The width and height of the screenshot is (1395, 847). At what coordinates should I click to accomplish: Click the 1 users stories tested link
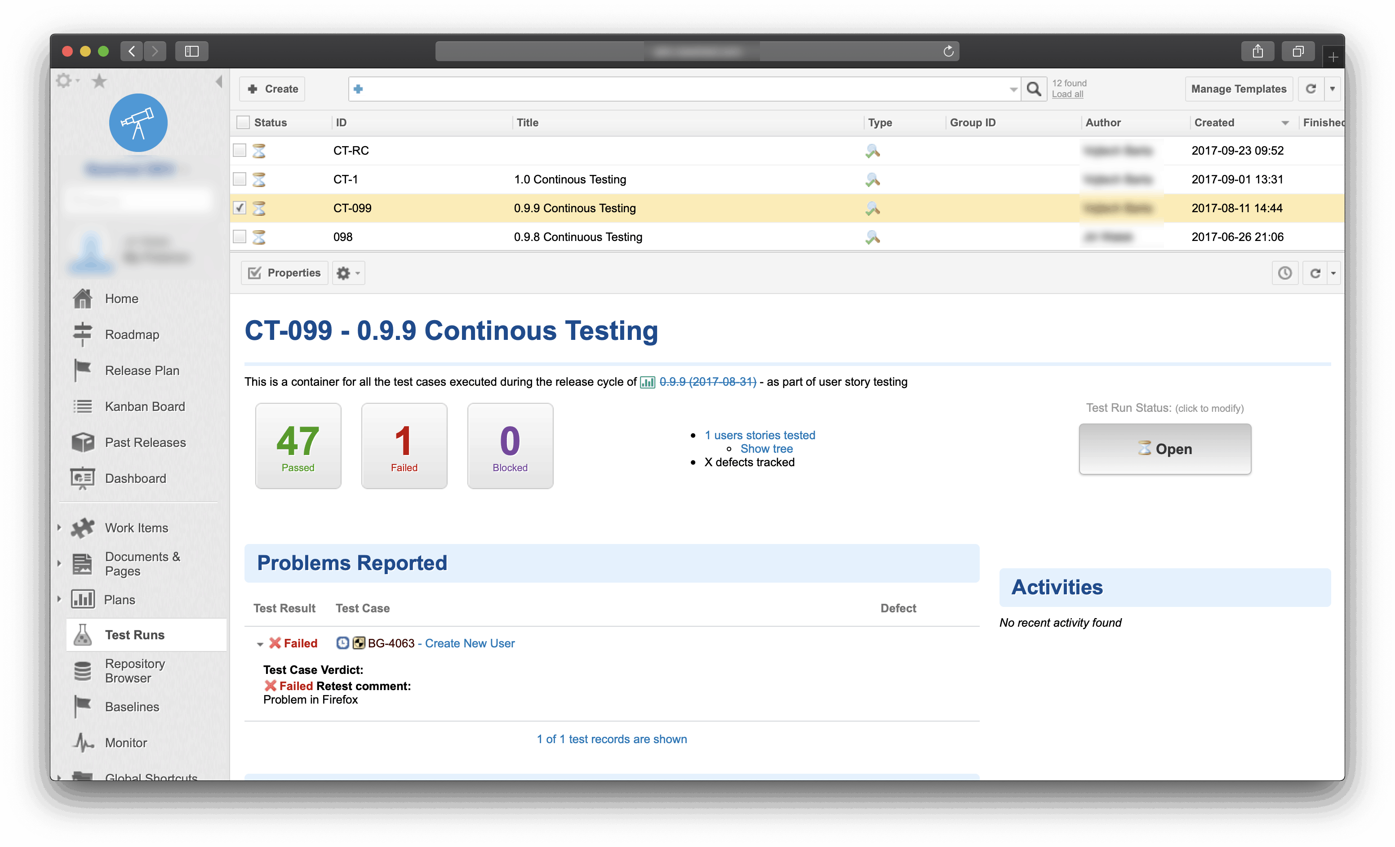pos(760,435)
